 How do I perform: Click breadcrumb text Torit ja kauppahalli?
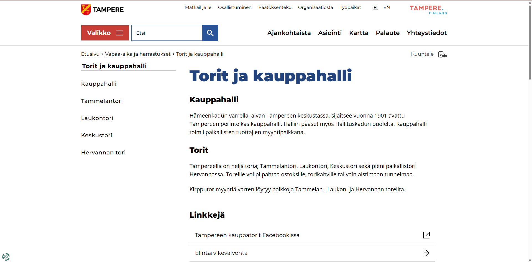(199, 54)
